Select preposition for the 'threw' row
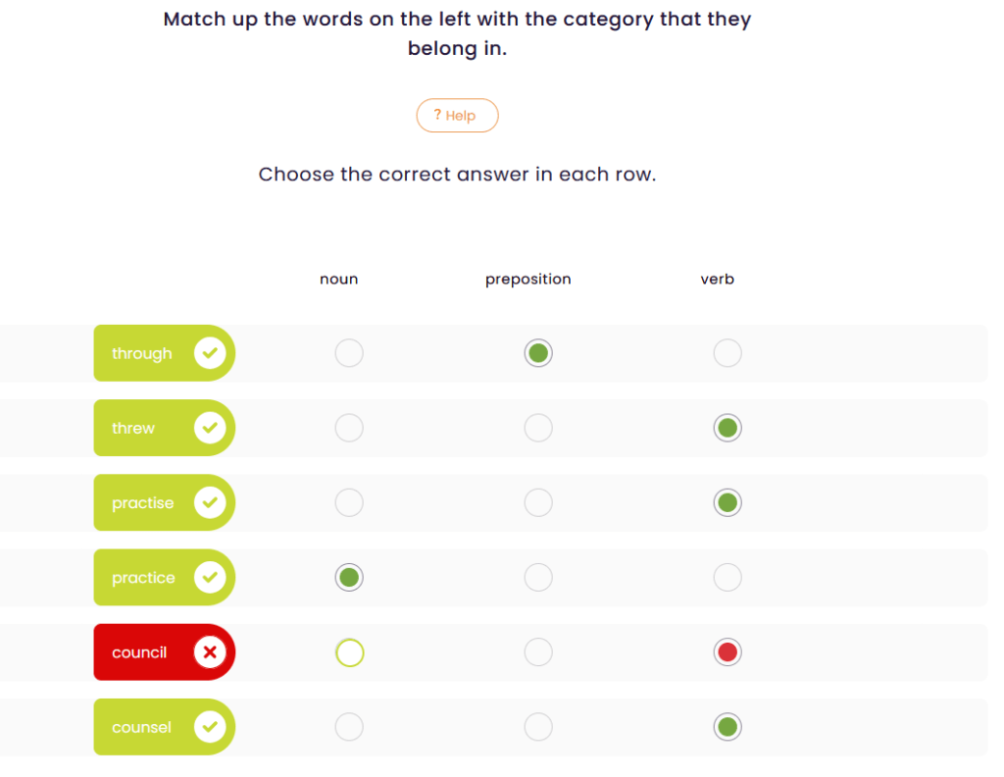This screenshot has width=1004, height=777. click(538, 428)
